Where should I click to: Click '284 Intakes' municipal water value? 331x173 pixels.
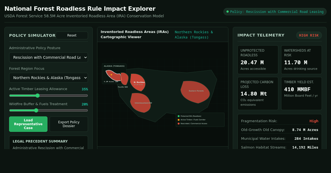point(306,139)
